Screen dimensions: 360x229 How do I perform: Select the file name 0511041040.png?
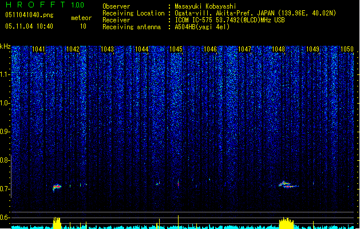[29, 15]
